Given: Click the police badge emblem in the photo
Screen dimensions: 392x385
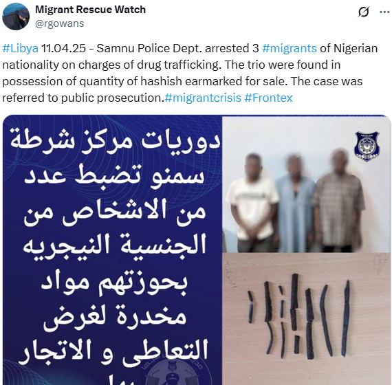Looking at the screenshot, I should 367,146.
